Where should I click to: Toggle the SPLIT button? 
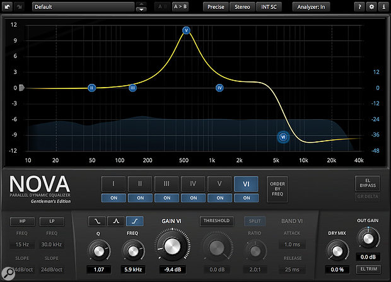pyautogui.click(x=255, y=221)
